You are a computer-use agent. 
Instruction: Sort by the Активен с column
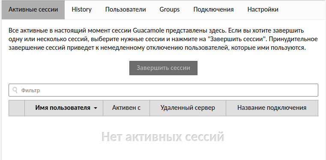pyautogui.click(x=126, y=108)
